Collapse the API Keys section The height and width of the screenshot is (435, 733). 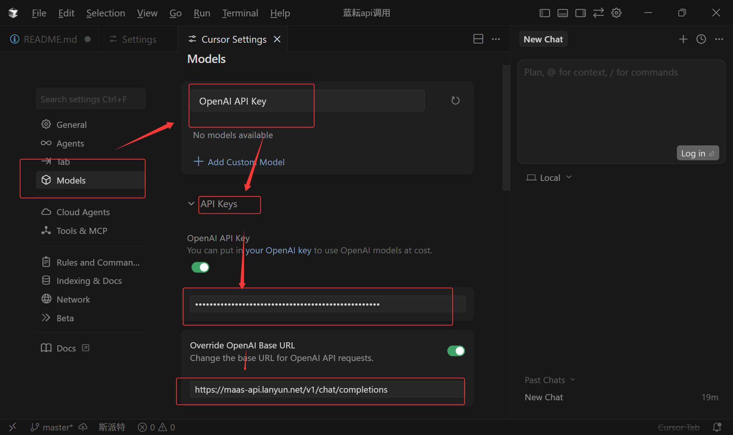191,204
